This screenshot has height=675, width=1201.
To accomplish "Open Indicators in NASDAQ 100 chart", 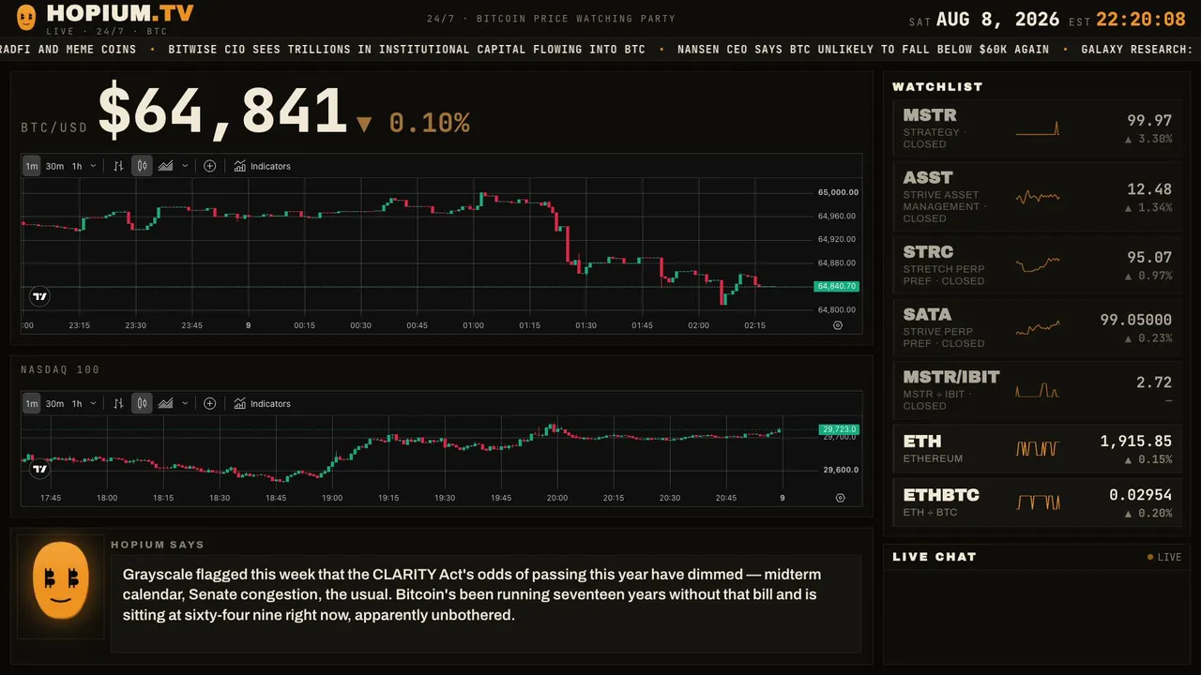I will (263, 403).
